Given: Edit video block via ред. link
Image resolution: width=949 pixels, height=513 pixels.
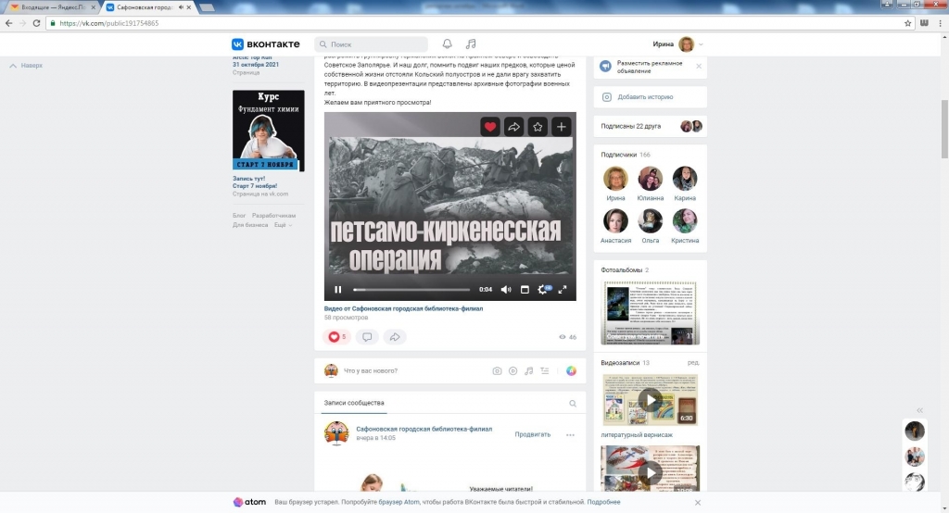Looking at the screenshot, I should [x=693, y=363].
